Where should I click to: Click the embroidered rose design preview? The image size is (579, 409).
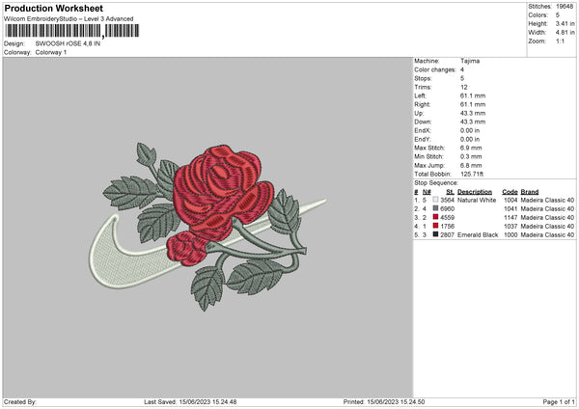(x=207, y=227)
